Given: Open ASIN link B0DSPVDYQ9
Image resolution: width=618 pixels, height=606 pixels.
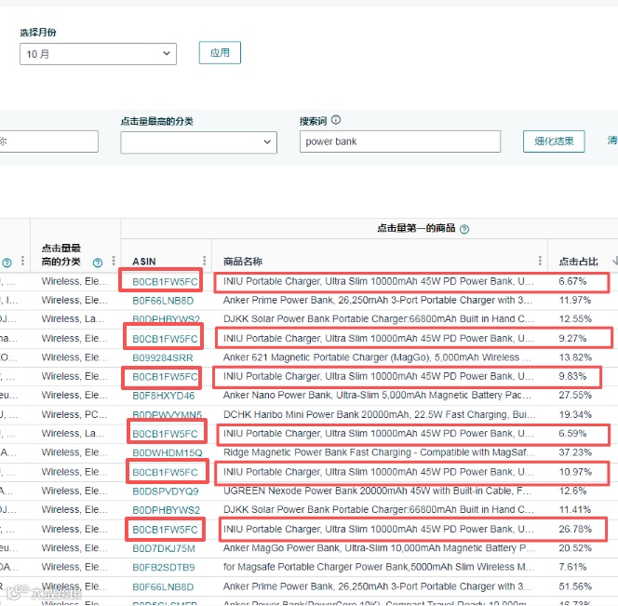Looking at the screenshot, I should click(x=166, y=492).
